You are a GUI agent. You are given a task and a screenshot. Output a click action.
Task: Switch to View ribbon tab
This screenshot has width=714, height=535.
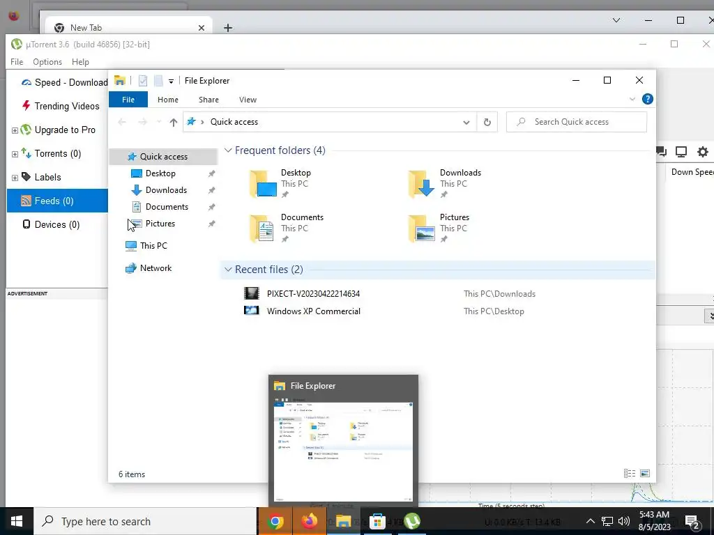[248, 100]
